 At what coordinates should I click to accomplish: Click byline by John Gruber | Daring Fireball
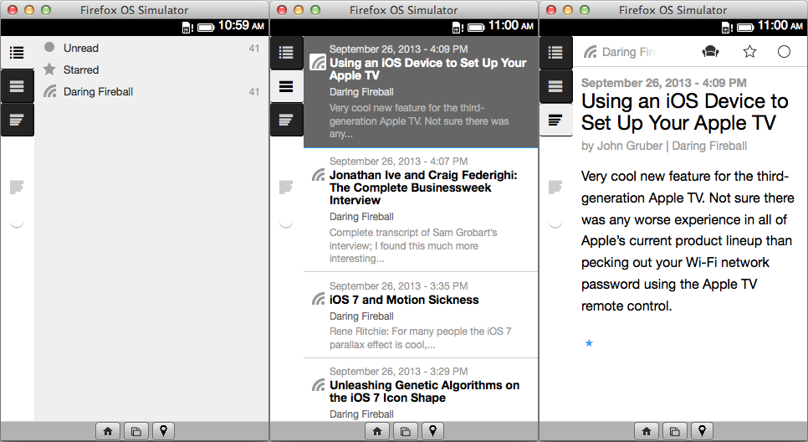[x=664, y=146]
